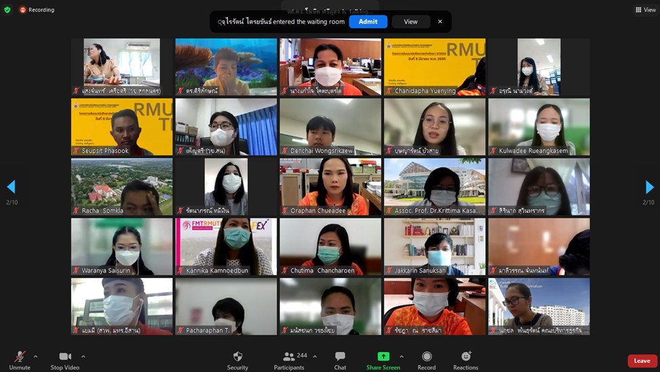Open the View layout menu

click(644, 10)
